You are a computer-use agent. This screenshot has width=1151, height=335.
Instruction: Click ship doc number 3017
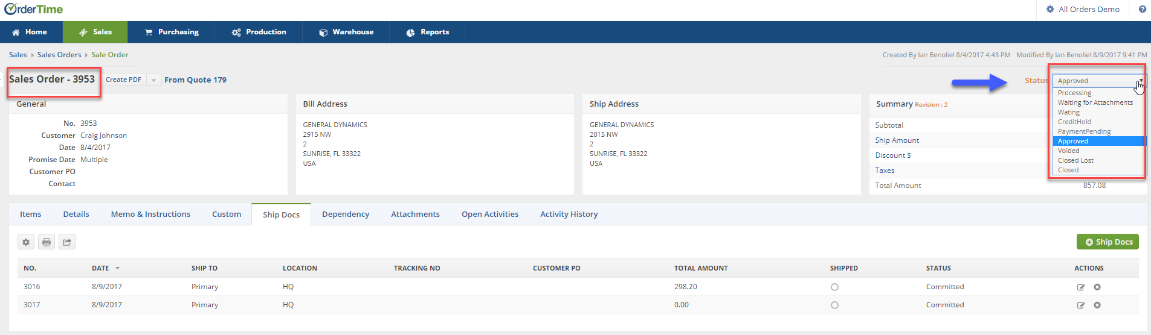pyautogui.click(x=31, y=305)
